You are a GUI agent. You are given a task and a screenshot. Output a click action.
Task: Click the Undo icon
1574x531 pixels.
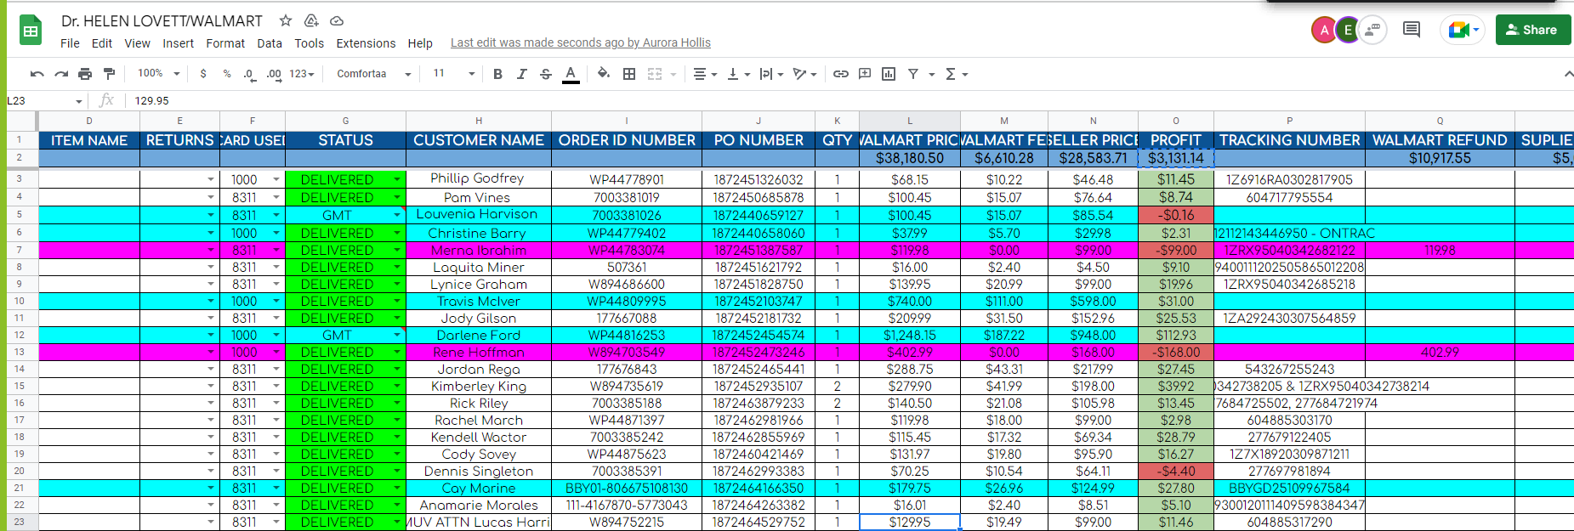click(x=37, y=74)
